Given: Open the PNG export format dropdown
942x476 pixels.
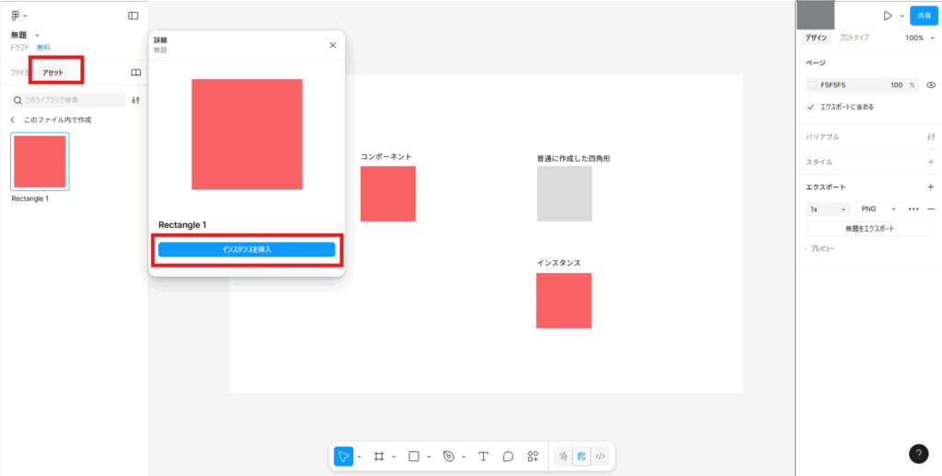Looking at the screenshot, I should click(x=878, y=209).
